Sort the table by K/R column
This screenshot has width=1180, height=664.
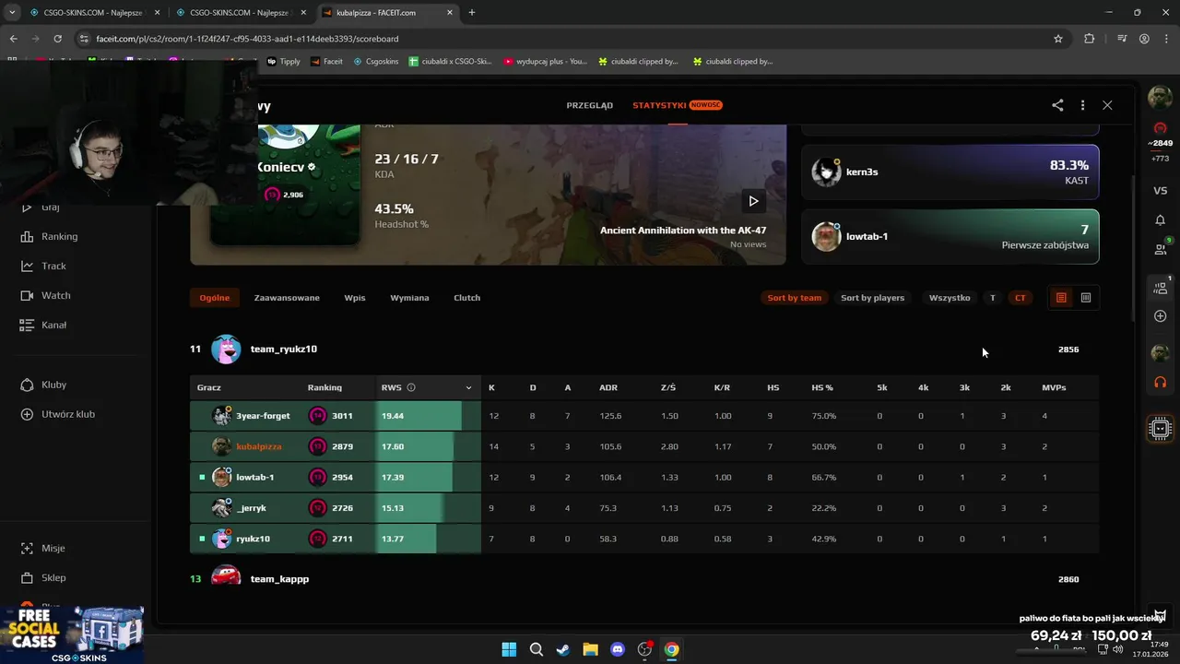722,387
